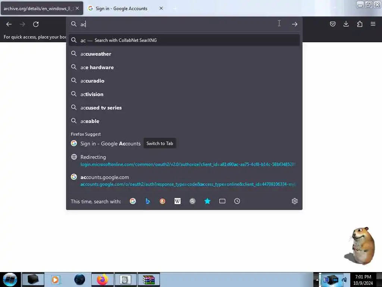Open the Save to Pocket icon
Screen dimensions: 382x287
pyautogui.click(x=332, y=24)
